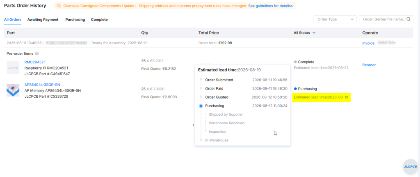
Task: Open the Order Type dropdown
Action: 335,19
